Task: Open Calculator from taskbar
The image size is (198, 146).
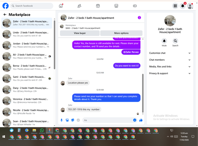Action: click(x=19, y=130)
